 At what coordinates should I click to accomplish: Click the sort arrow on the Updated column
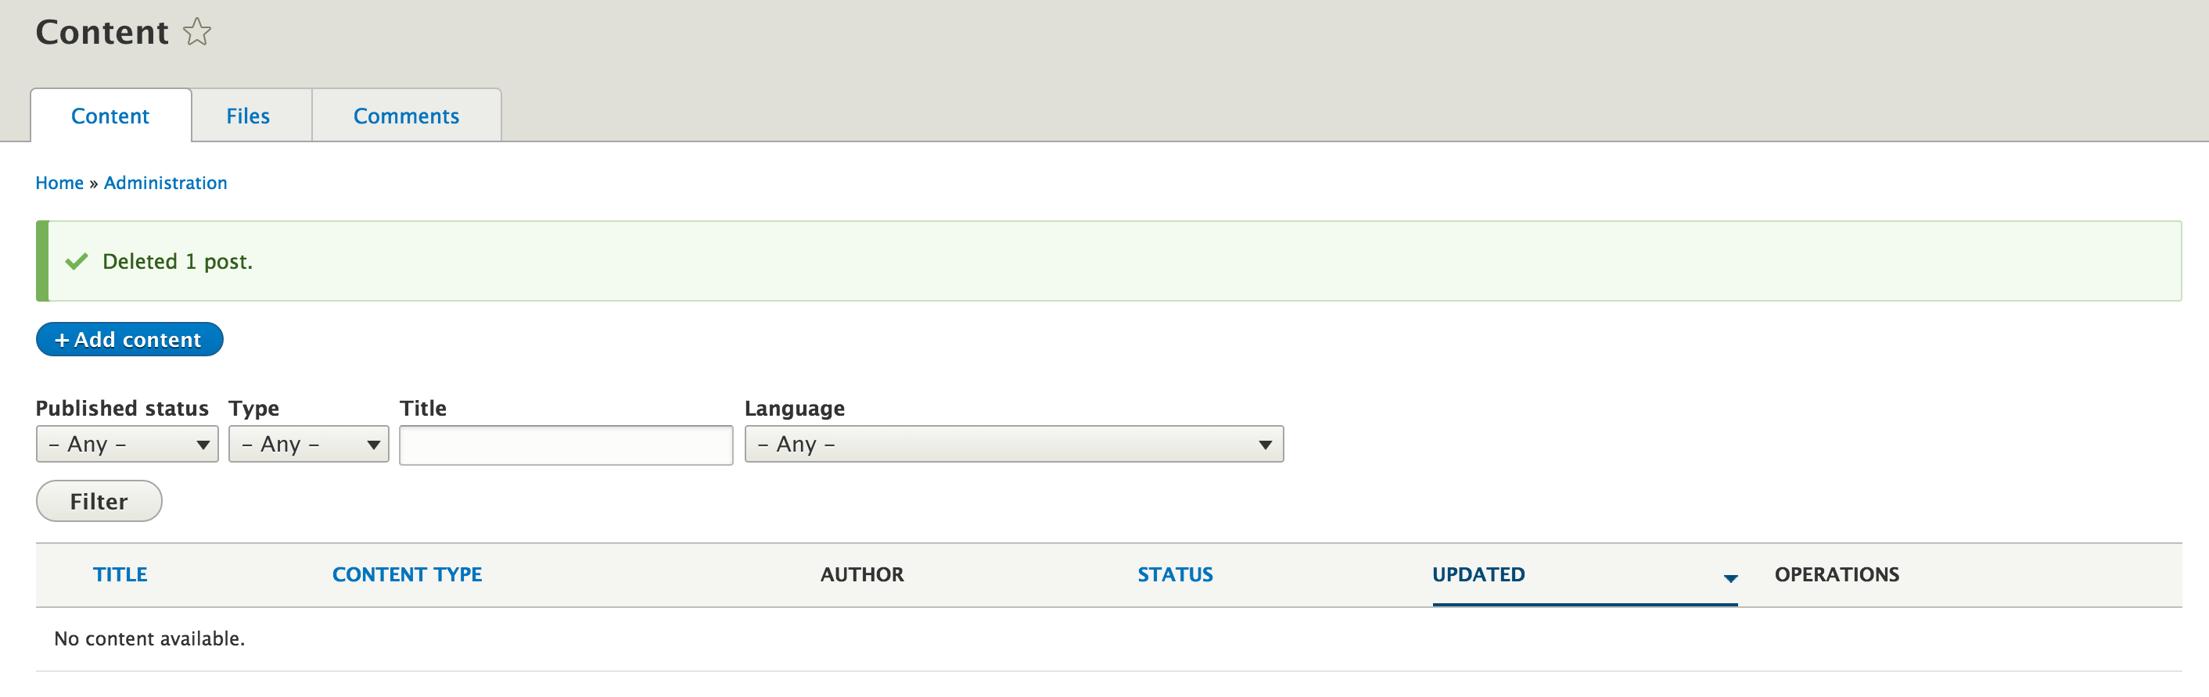(x=1729, y=578)
